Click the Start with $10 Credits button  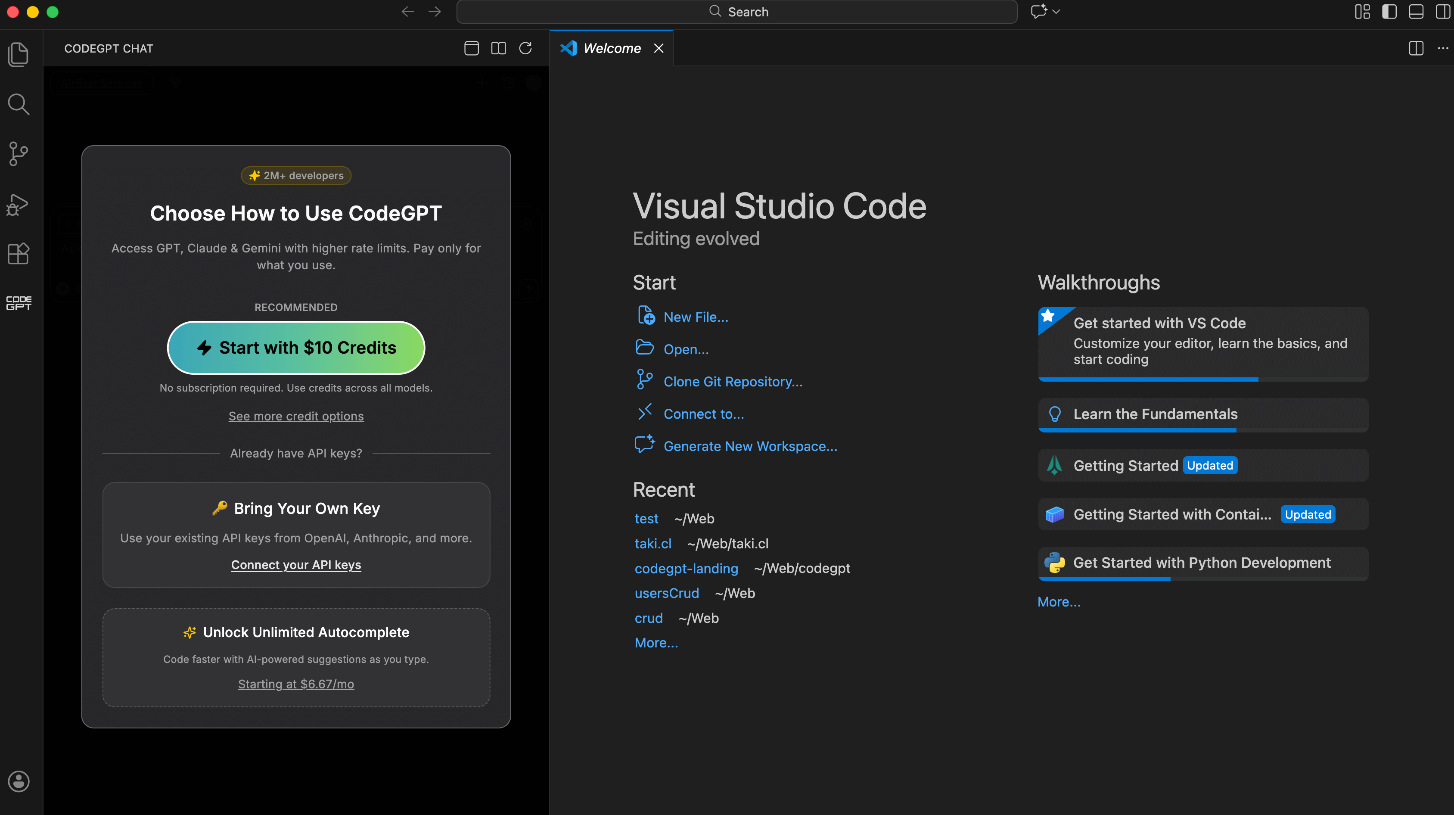pyautogui.click(x=296, y=348)
